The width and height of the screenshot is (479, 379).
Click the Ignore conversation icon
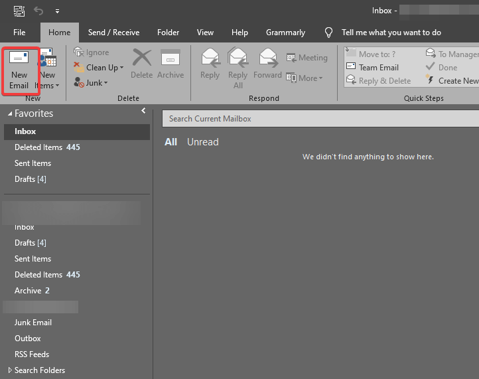[x=79, y=52]
